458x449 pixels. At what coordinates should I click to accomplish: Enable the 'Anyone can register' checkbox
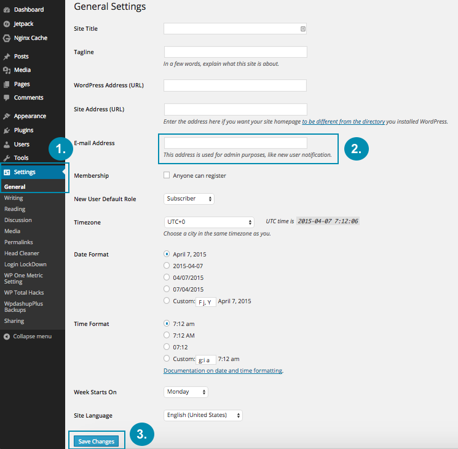click(167, 175)
